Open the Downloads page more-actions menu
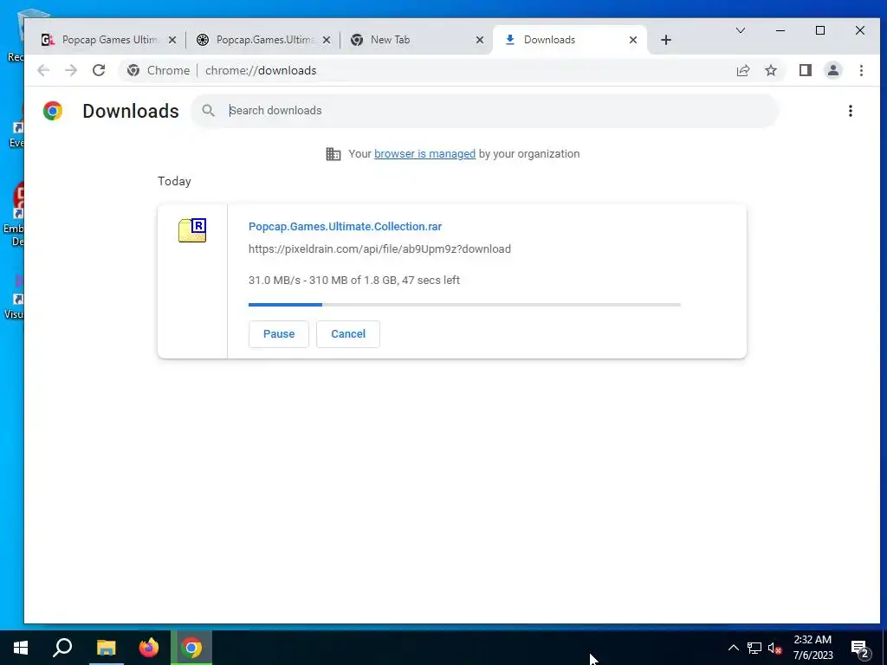The width and height of the screenshot is (887, 665). [x=851, y=111]
